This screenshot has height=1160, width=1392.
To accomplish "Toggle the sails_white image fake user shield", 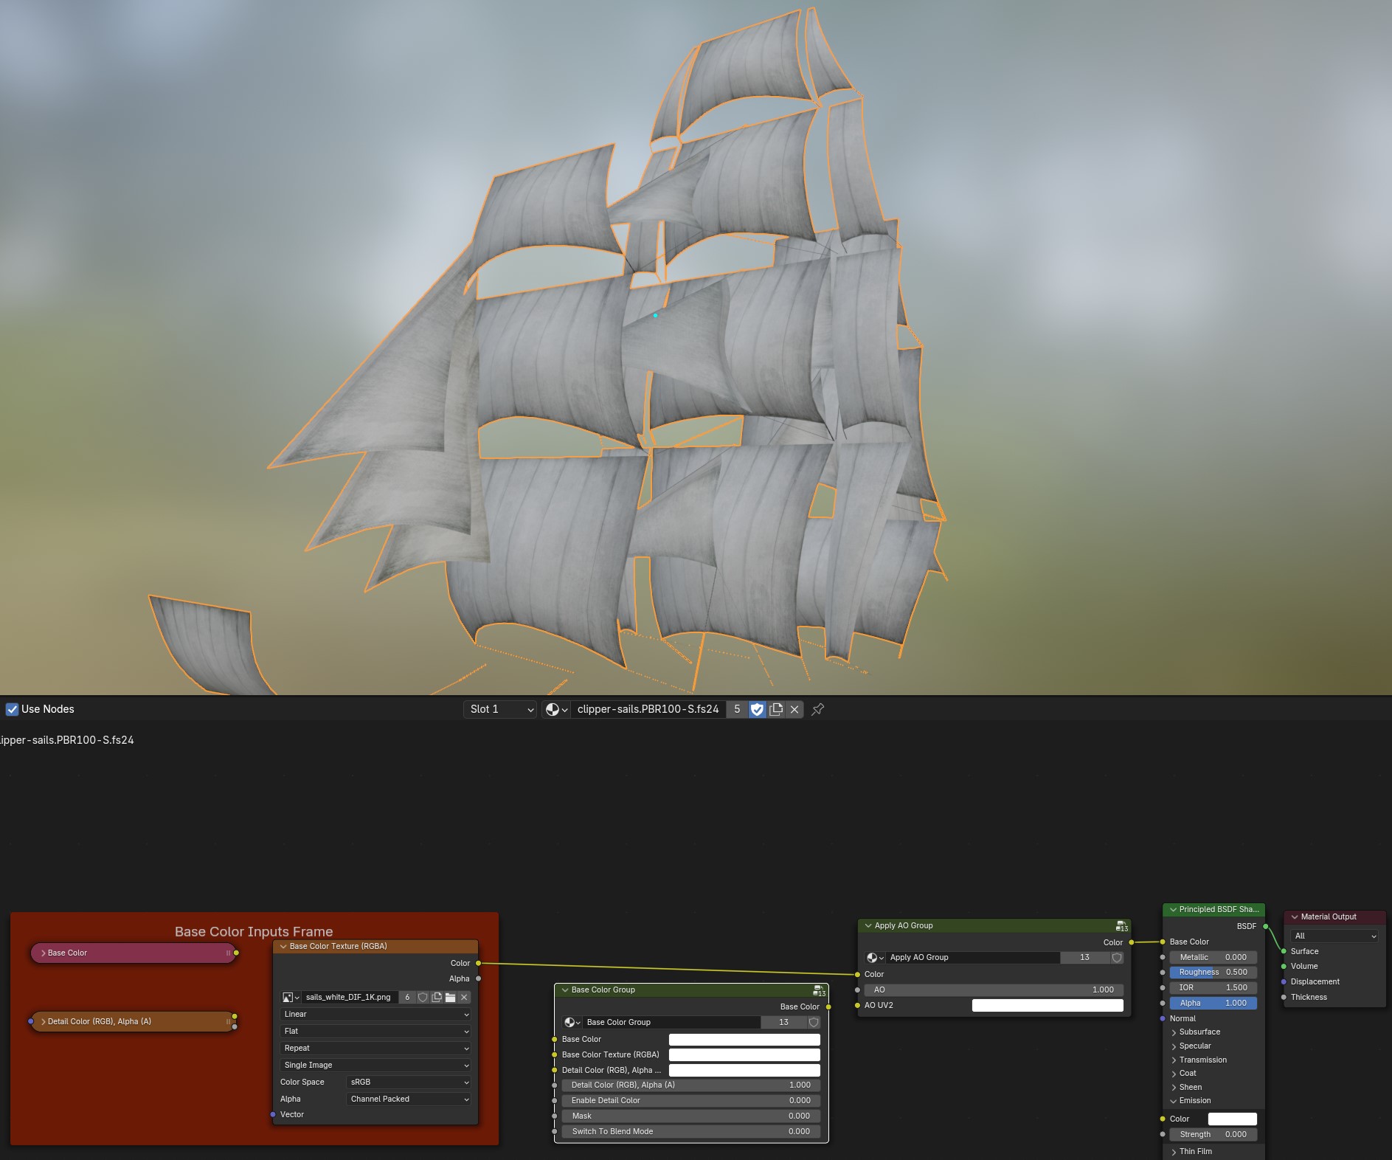I will 423,997.
